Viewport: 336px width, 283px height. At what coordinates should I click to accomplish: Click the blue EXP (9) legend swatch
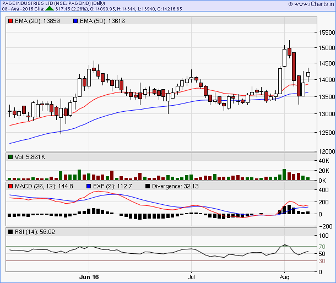(x=89, y=186)
